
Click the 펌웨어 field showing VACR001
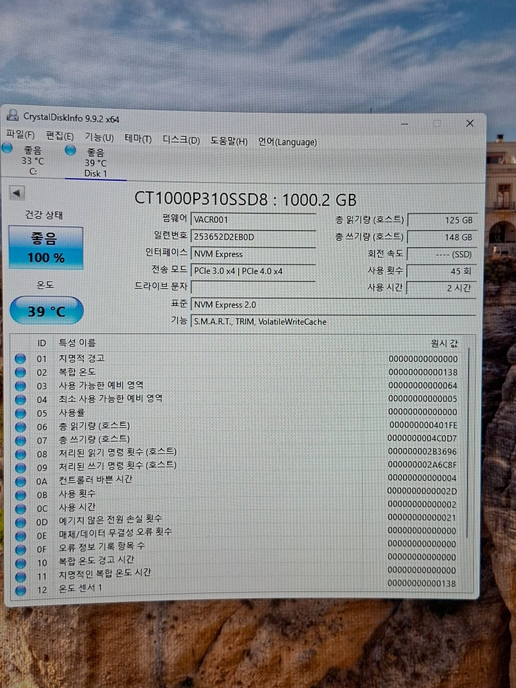[253, 219]
